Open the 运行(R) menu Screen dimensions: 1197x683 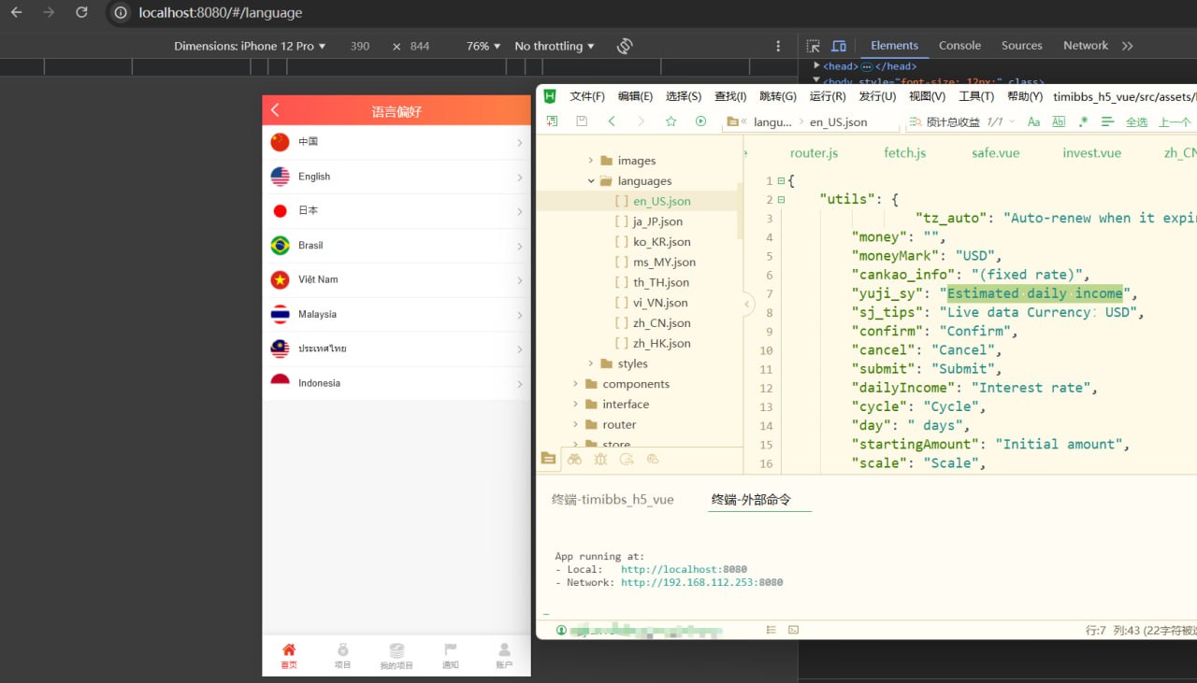click(827, 96)
